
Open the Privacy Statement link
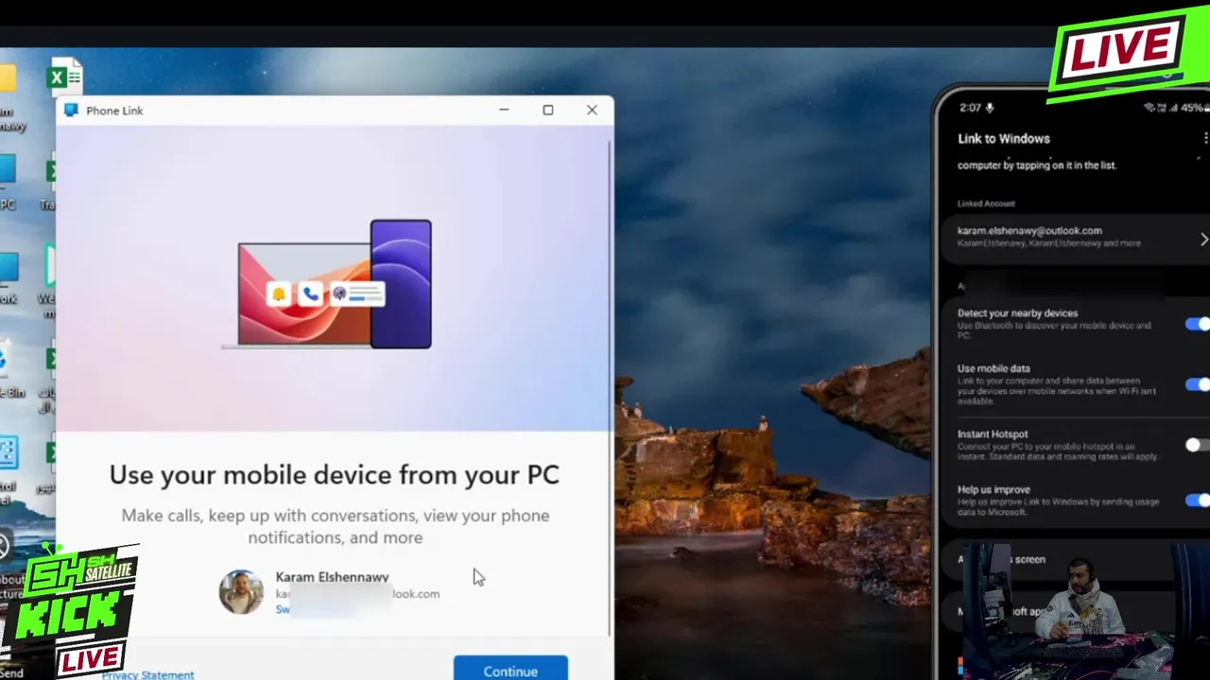coord(148,674)
